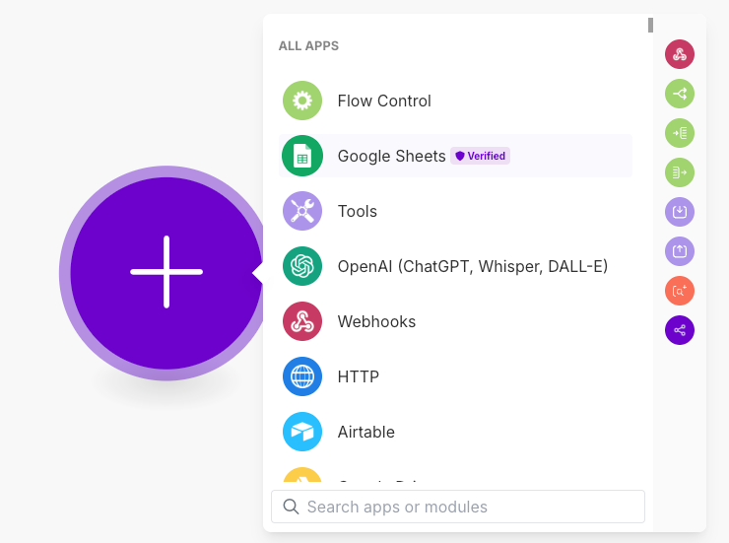Viewport: 729px width, 543px height.
Task: Click the Verified badge next to Google Sheets
Action: [480, 156]
